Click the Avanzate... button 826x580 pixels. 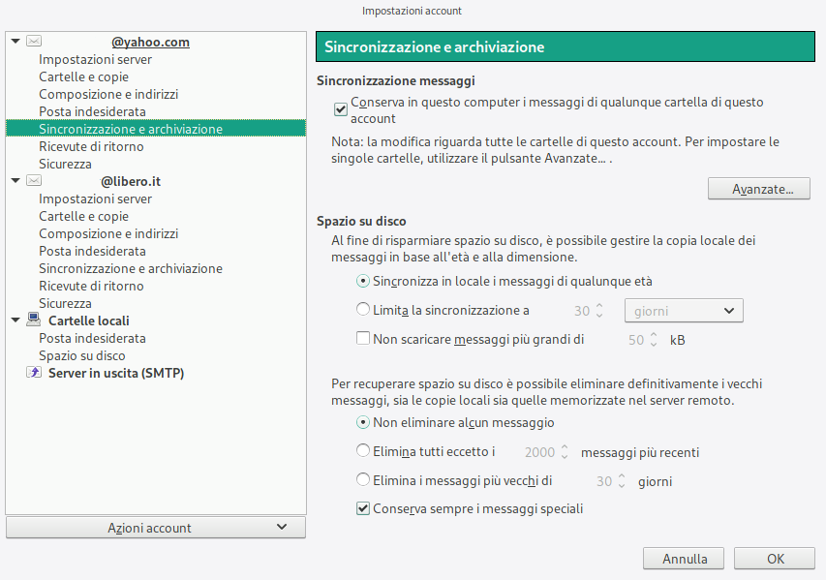[758, 189]
